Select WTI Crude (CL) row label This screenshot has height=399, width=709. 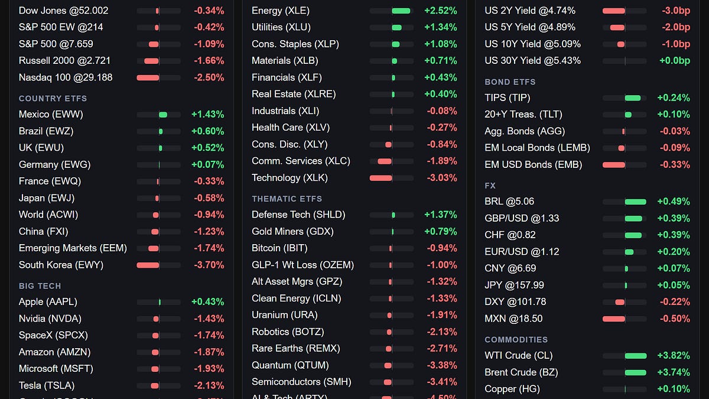(519, 356)
